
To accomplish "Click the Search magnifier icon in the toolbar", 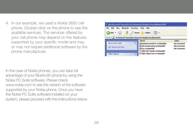I will point(132,33).
